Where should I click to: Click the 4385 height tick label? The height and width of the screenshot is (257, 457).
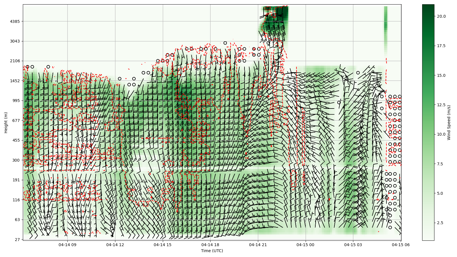(x=15, y=21)
